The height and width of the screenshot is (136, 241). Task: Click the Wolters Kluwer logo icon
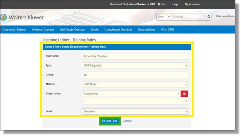[3, 17]
